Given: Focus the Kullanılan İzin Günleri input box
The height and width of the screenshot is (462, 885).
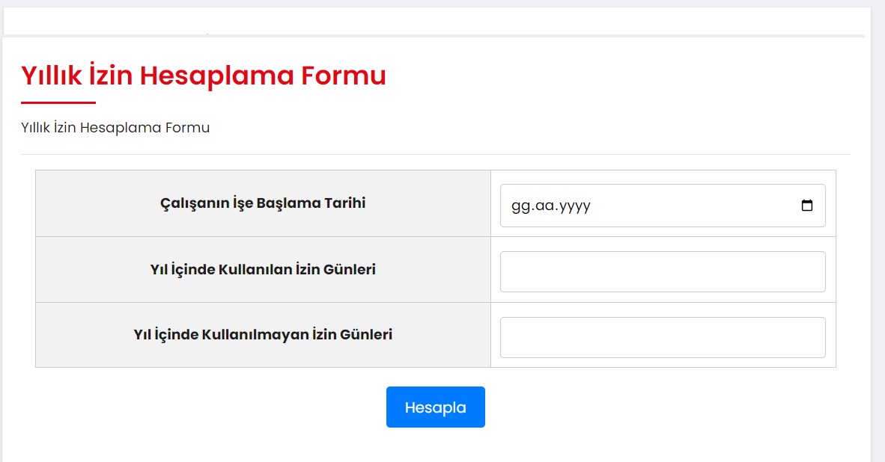Looking at the screenshot, I should click(x=663, y=271).
